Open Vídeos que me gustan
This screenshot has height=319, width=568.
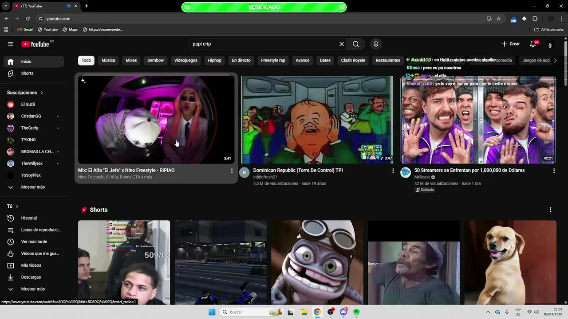tap(34, 253)
